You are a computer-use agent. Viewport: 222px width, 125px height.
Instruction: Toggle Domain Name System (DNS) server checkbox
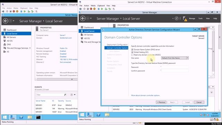[x=132, y=50]
